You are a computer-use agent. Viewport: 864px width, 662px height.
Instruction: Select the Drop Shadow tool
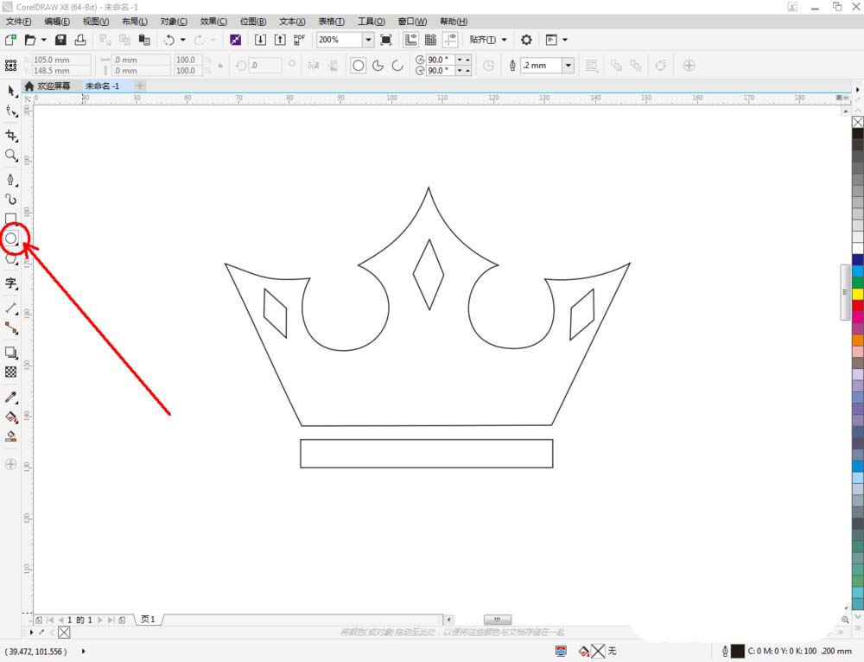pos(11,353)
